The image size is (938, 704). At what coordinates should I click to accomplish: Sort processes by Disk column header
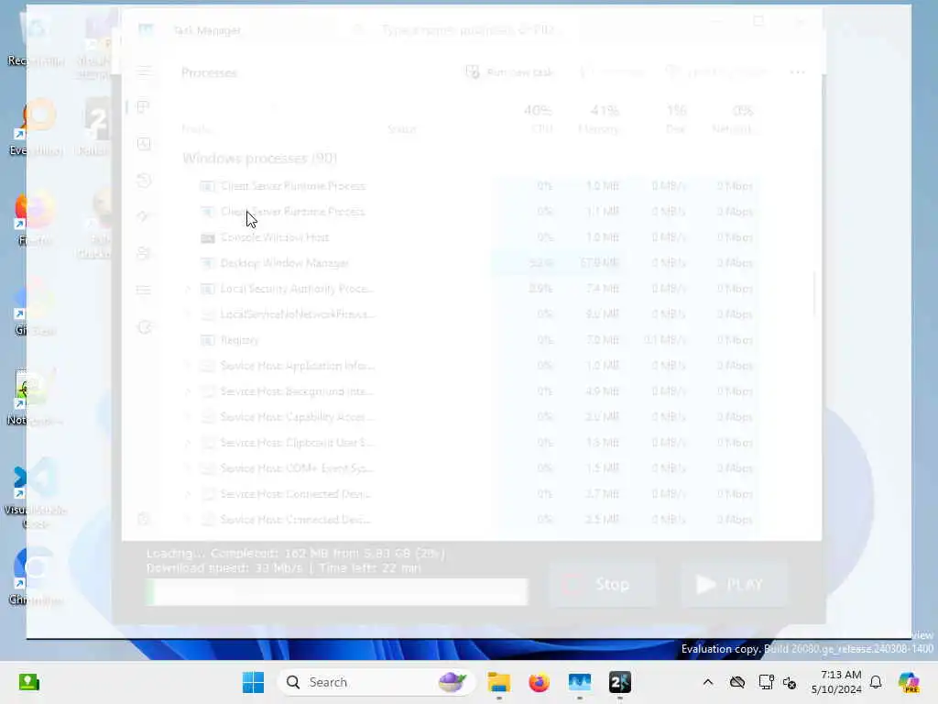pyautogui.click(x=675, y=118)
